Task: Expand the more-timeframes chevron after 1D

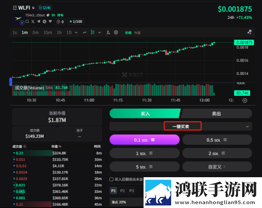Action: 76,32
